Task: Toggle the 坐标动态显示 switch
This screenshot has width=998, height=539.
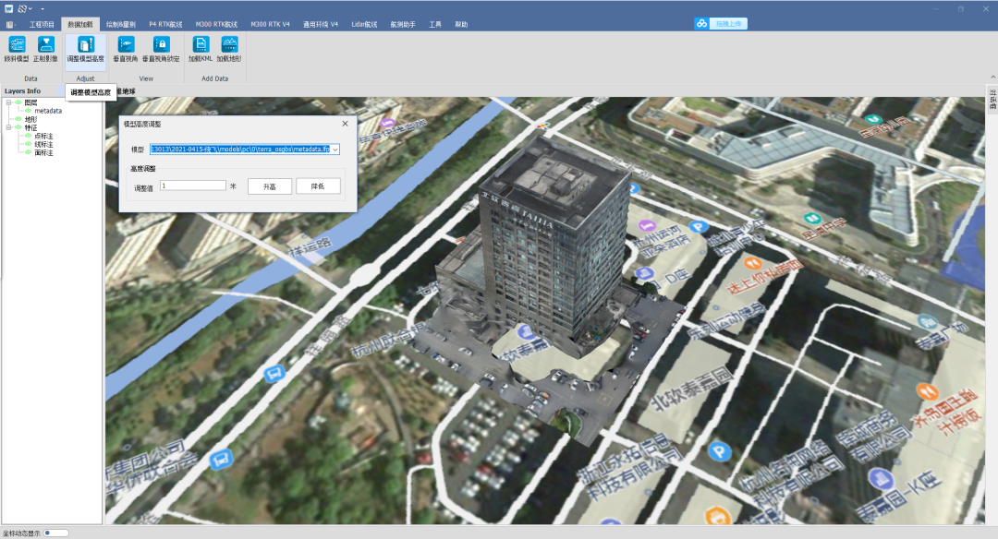Action: tap(56, 533)
